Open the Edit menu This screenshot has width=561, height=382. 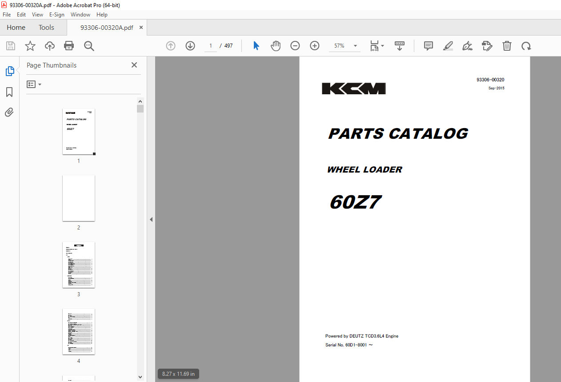click(21, 15)
